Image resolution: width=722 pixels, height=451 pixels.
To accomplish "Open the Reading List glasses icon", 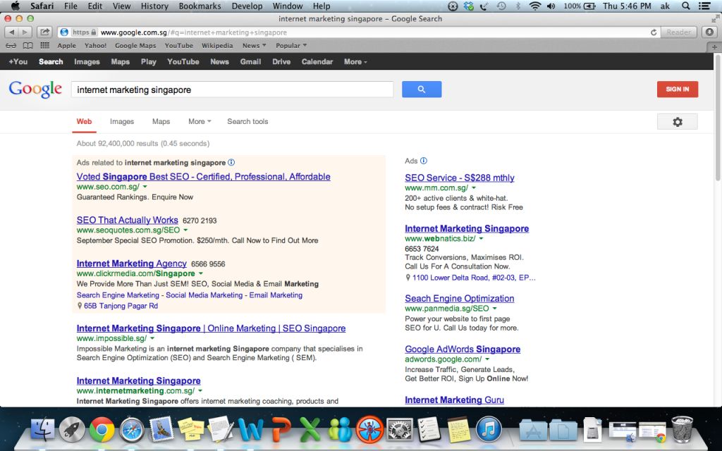I will [x=11, y=46].
